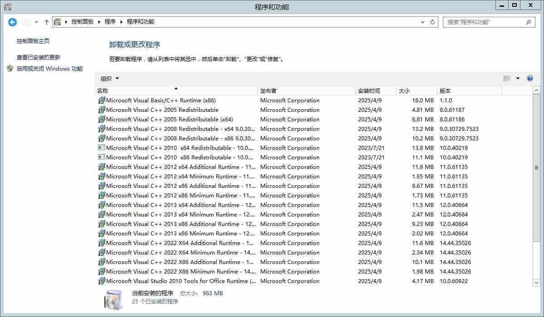The image size is (544, 317).
Task: Sort list by the 名称 column header
Action: (176, 91)
